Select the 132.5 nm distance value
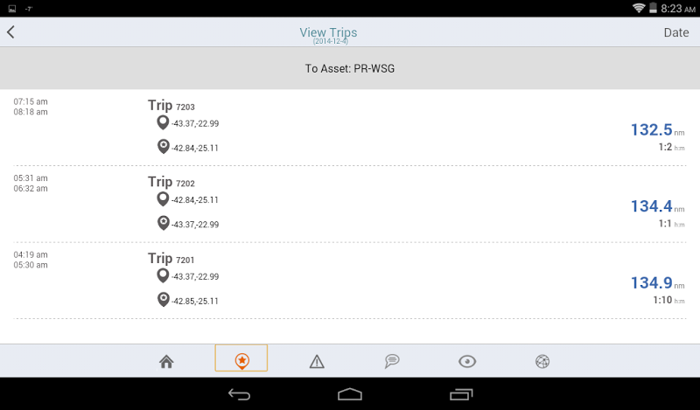This screenshot has width=700, height=410. coord(651,130)
